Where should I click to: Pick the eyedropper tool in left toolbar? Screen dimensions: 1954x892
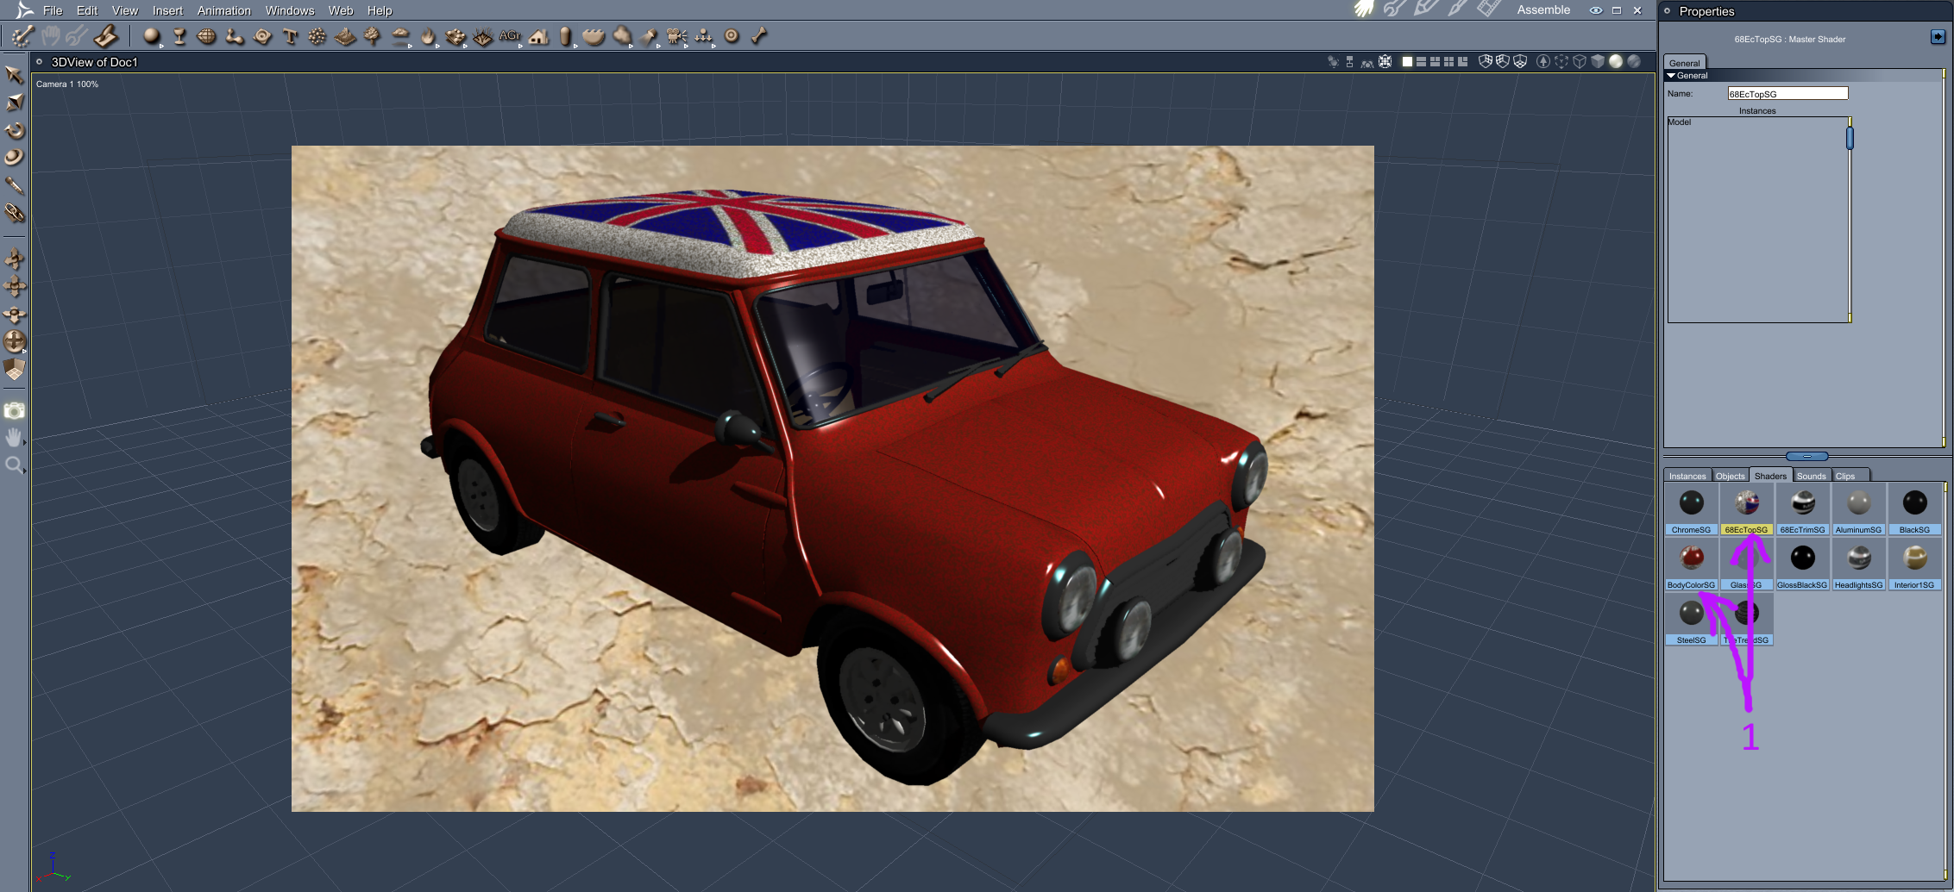pyautogui.click(x=14, y=185)
